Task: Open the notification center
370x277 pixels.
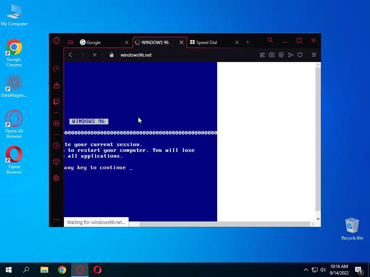Action: pos(359,270)
